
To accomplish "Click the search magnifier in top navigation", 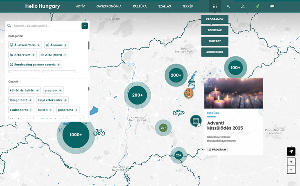I will [x=228, y=6].
